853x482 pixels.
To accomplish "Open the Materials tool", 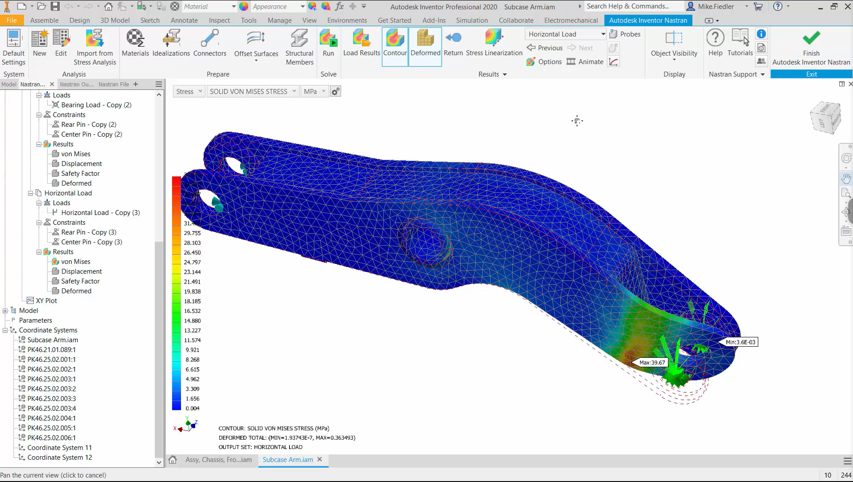I will [x=135, y=44].
